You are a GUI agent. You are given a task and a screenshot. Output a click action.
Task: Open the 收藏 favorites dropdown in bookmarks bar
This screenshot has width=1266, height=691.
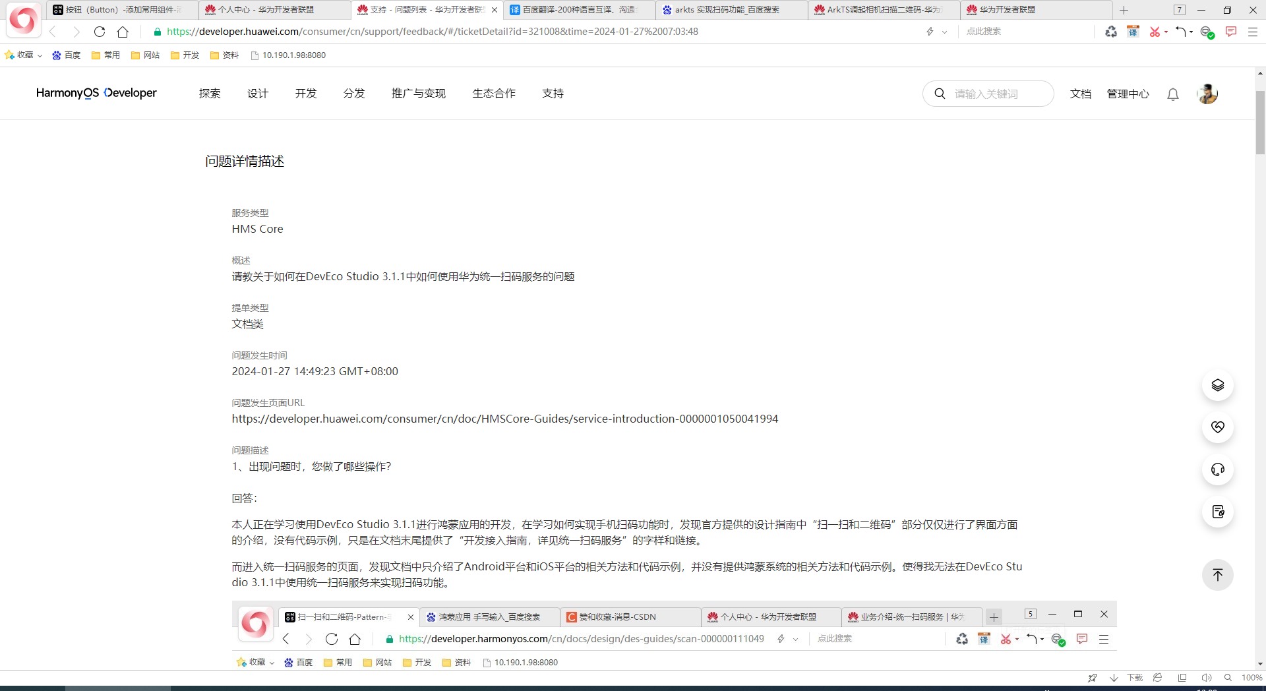pos(23,55)
